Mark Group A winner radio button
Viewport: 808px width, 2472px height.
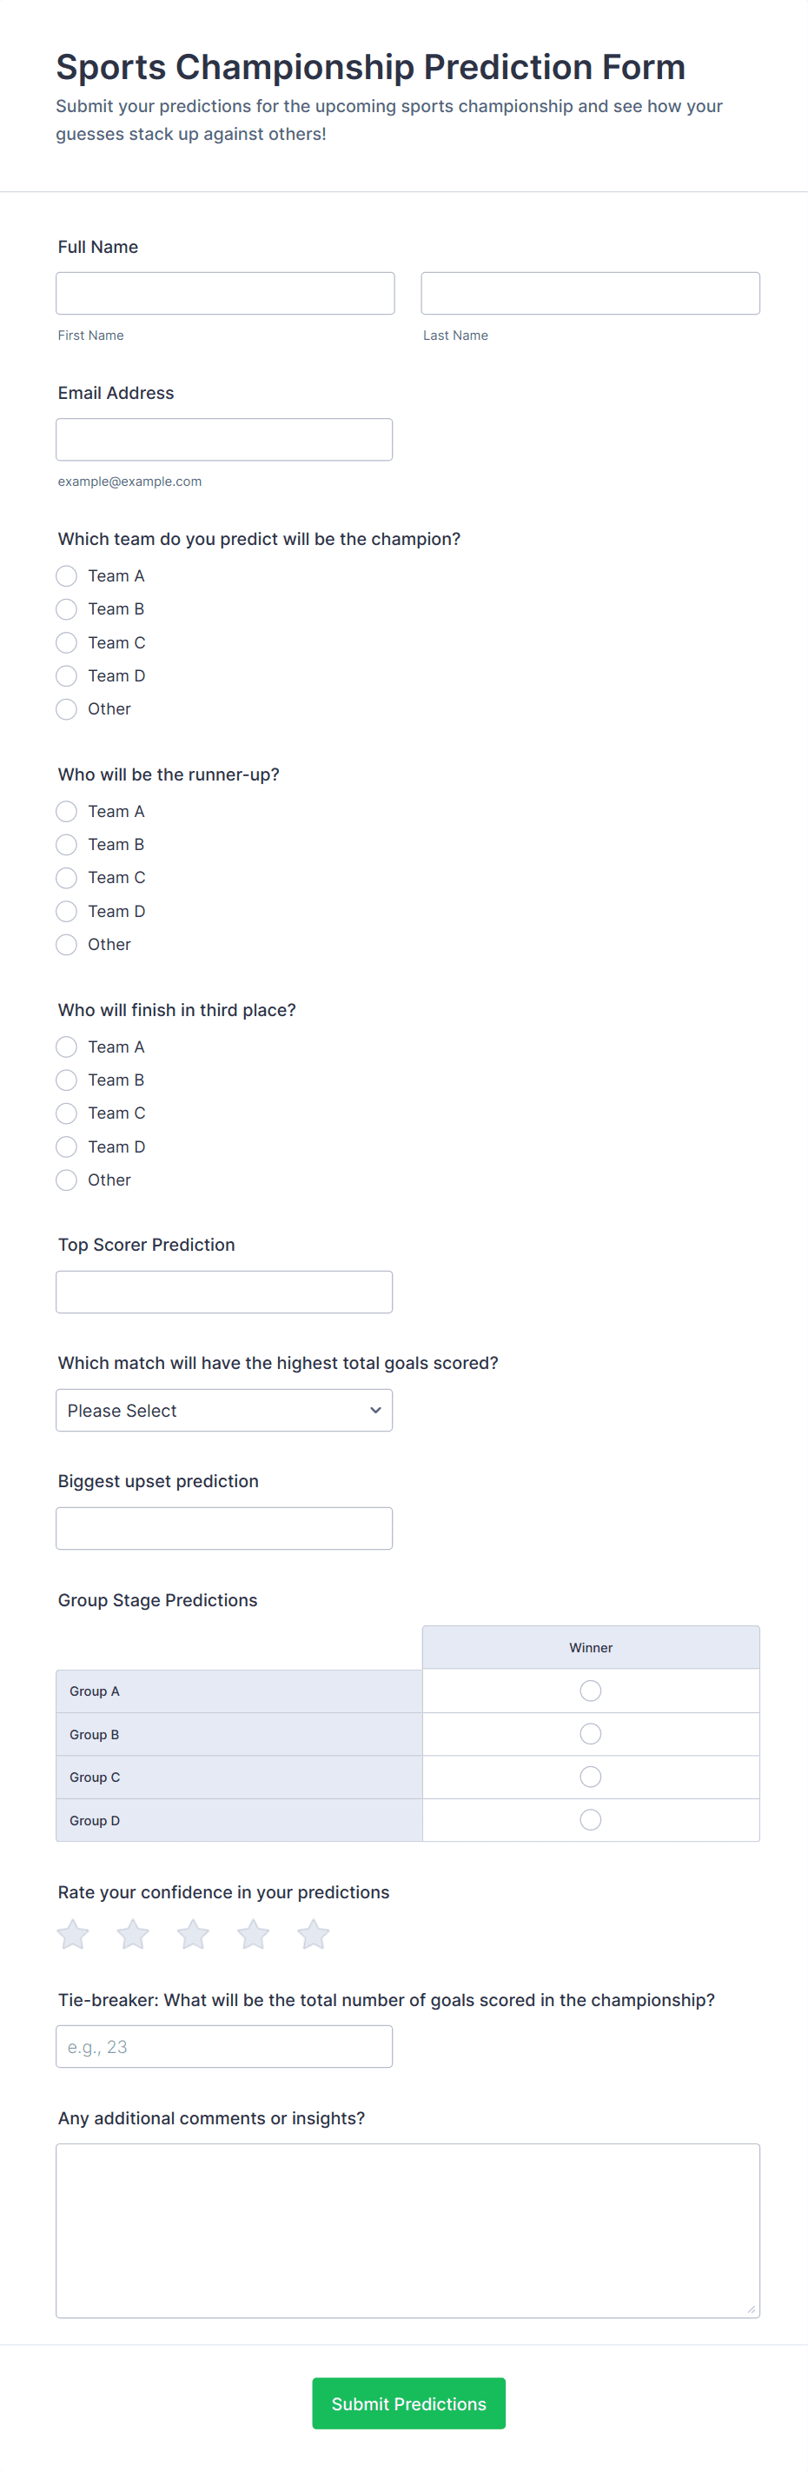pos(590,1691)
